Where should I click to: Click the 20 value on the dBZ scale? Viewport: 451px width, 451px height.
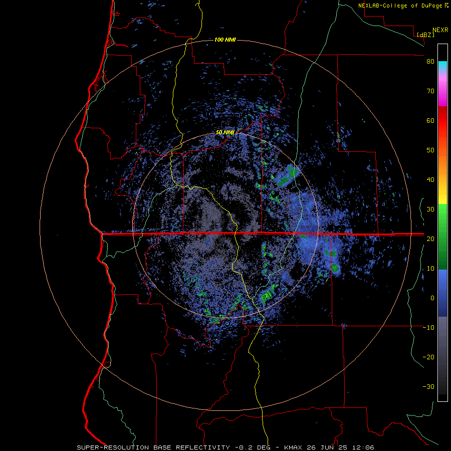[x=430, y=239]
